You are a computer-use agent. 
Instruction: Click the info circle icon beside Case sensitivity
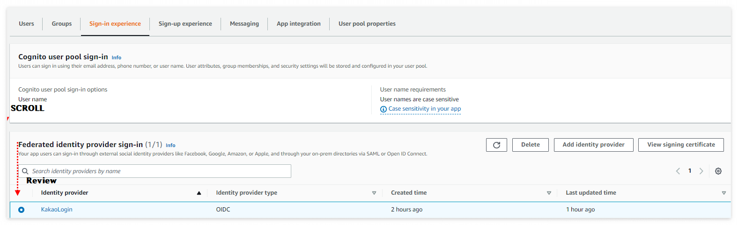[384, 109]
